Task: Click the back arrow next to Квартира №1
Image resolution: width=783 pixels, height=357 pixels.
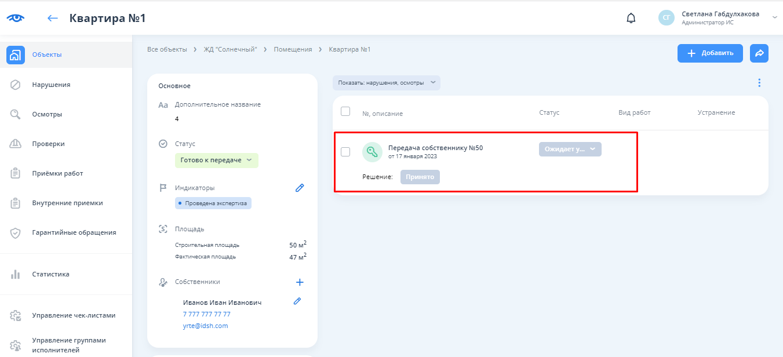Action: [x=53, y=18]
